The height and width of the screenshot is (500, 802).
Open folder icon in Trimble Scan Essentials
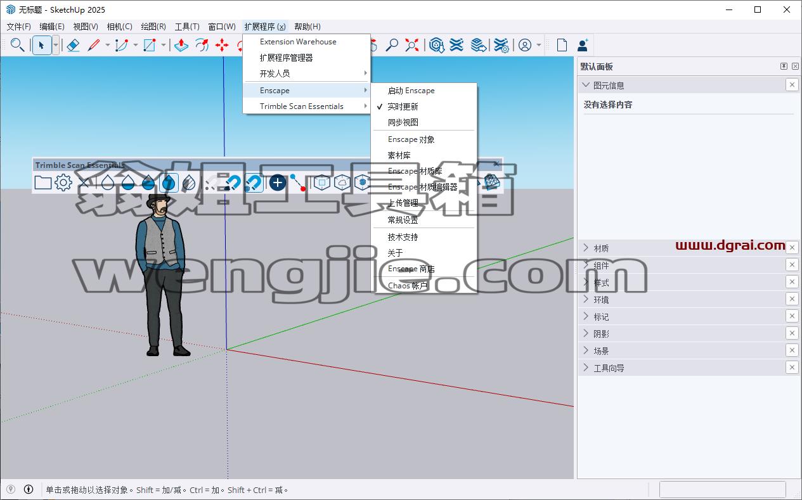click(x=43, y=183)
